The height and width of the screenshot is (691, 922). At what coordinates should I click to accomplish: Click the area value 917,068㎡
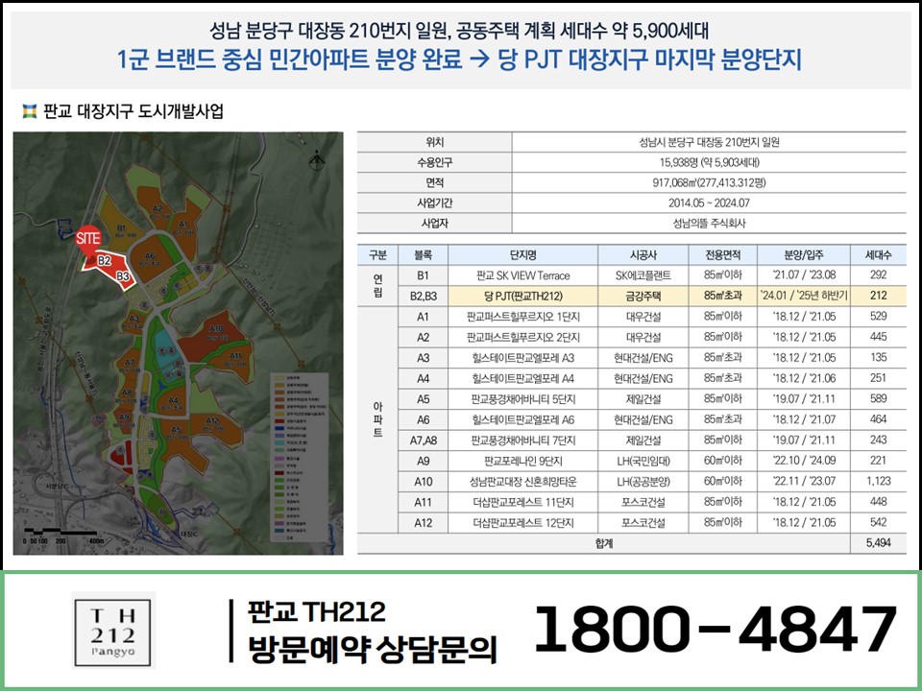pos(709,182)
